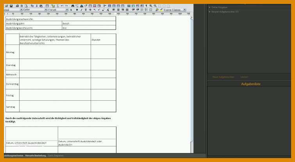Click the Dienstag row label

(11, 65)
